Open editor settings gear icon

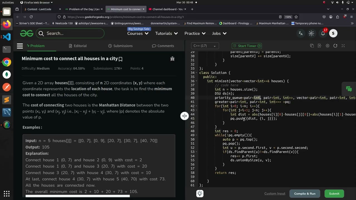tap(328, 46)
